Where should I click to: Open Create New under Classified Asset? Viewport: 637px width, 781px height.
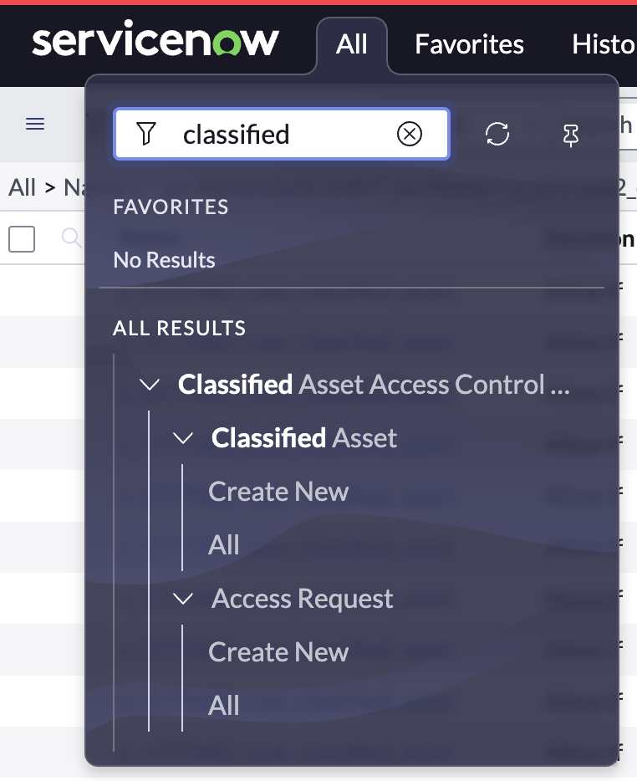coord(278,492)
